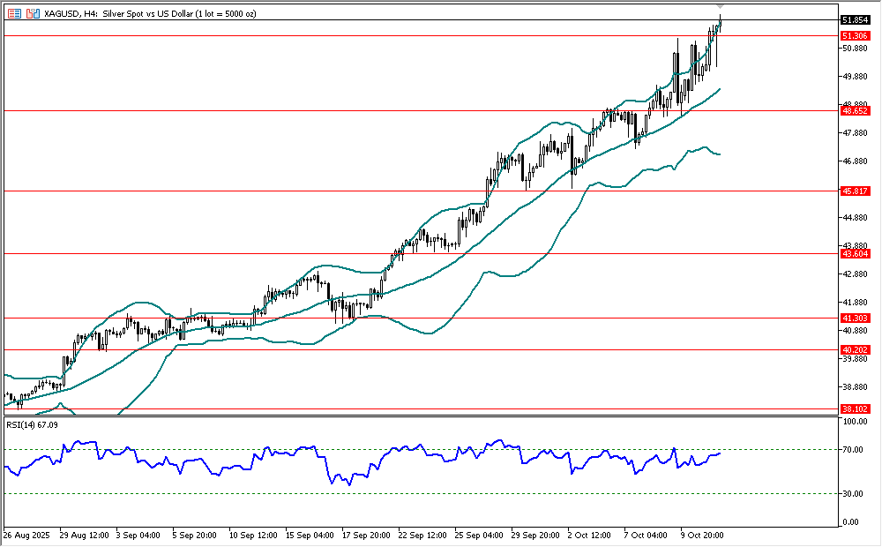Screen dimensions: 882x547
Task: Select the lowest red level label 38.102
Action: coord(854,409)
